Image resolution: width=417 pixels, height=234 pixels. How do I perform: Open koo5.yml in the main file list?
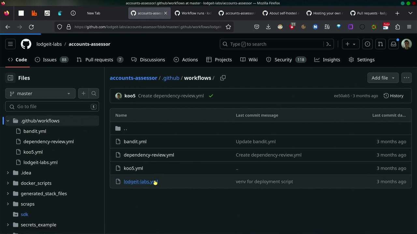[x=133, y=168]
